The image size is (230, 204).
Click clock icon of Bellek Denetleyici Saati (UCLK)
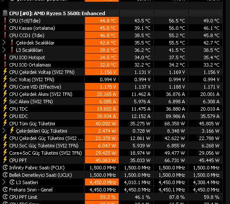click(5, 175)
